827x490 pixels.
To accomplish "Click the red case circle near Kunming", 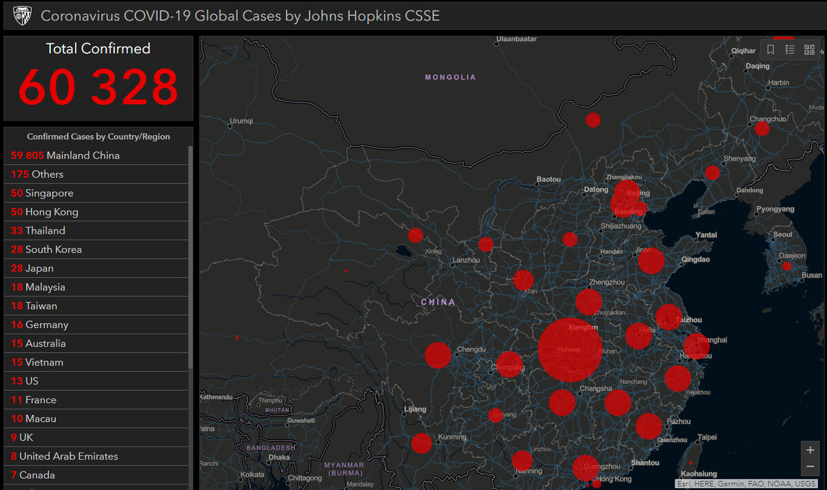I will (422, 443).
